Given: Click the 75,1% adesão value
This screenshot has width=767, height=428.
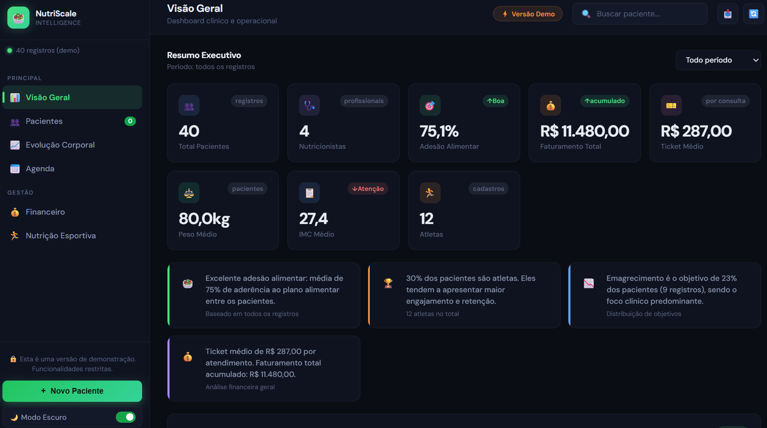Looking at the screenshot, I should point(439,131).
